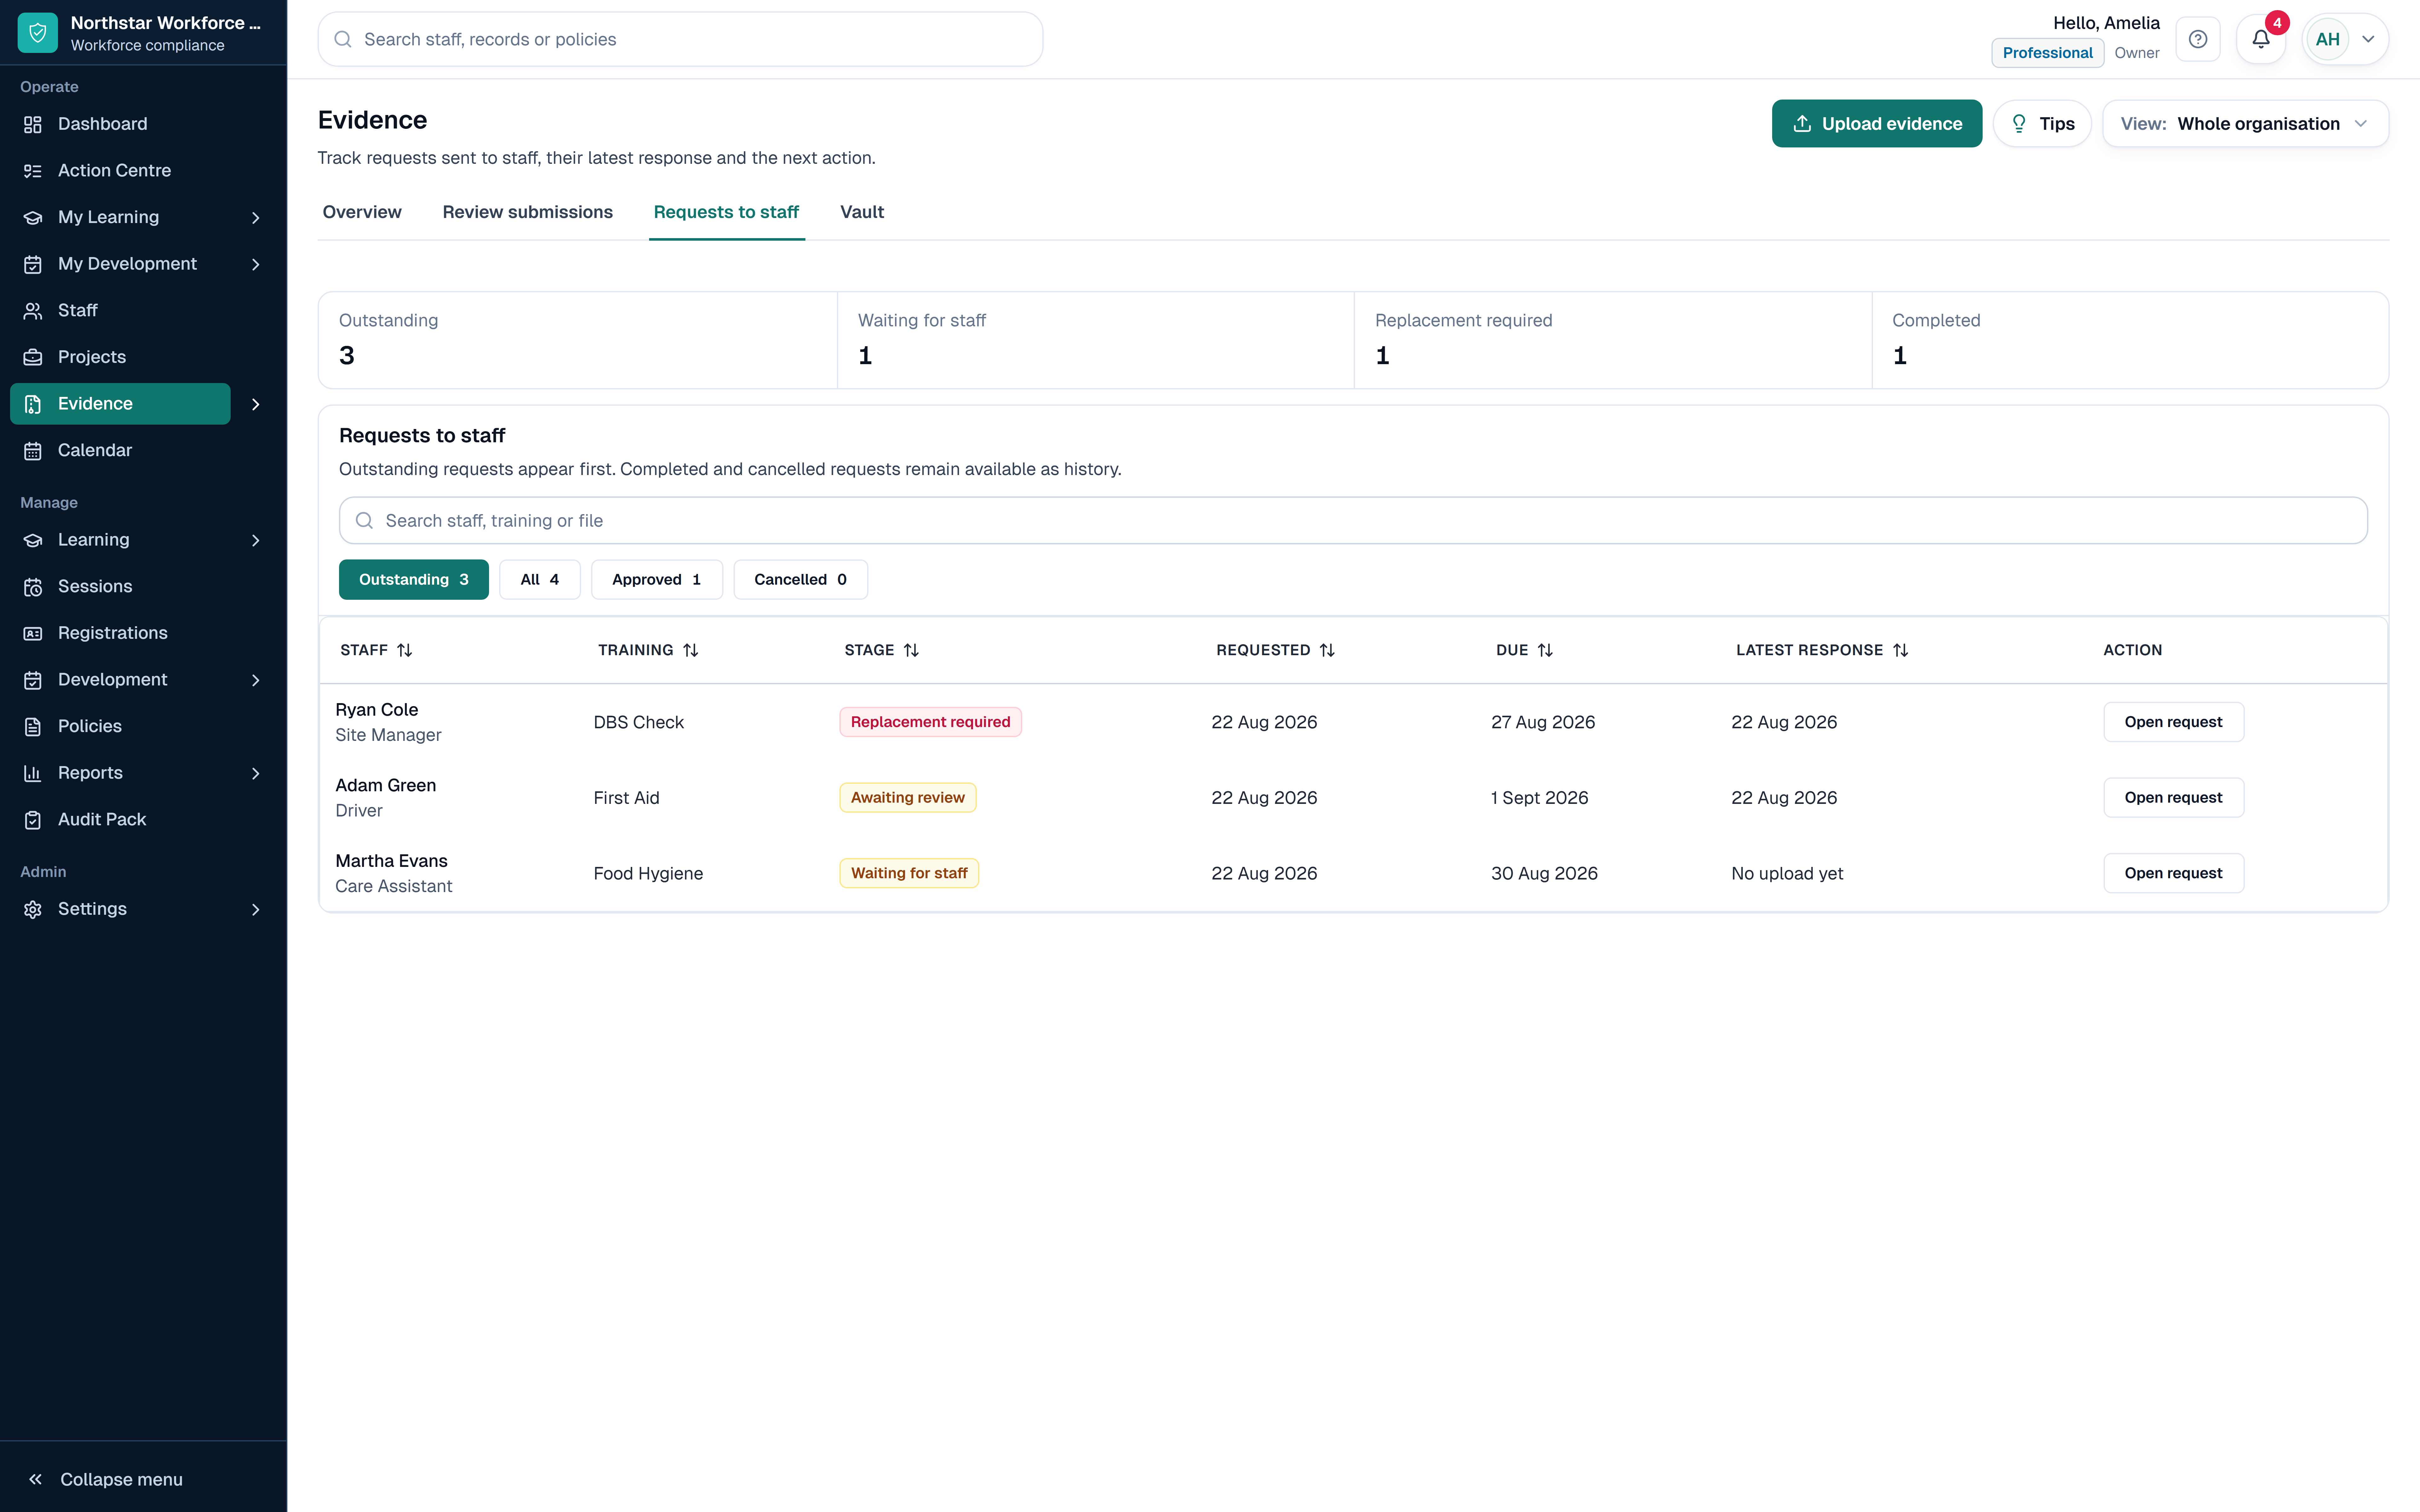The width and height of the screenshot is (2420, 1512).
Task: Click the Audit Pack clipboard icon
Action: 33,820
